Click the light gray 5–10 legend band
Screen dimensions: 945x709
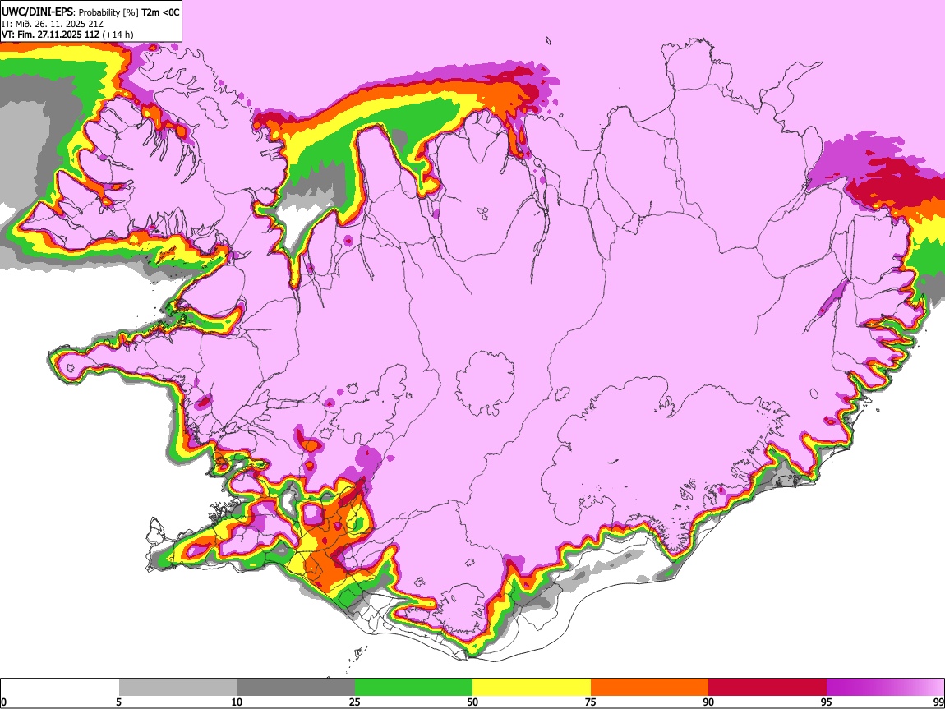[x=177, y=688]
